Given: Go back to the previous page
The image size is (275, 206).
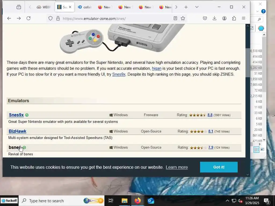Looking at the screenshot, I should pos(9,19).
